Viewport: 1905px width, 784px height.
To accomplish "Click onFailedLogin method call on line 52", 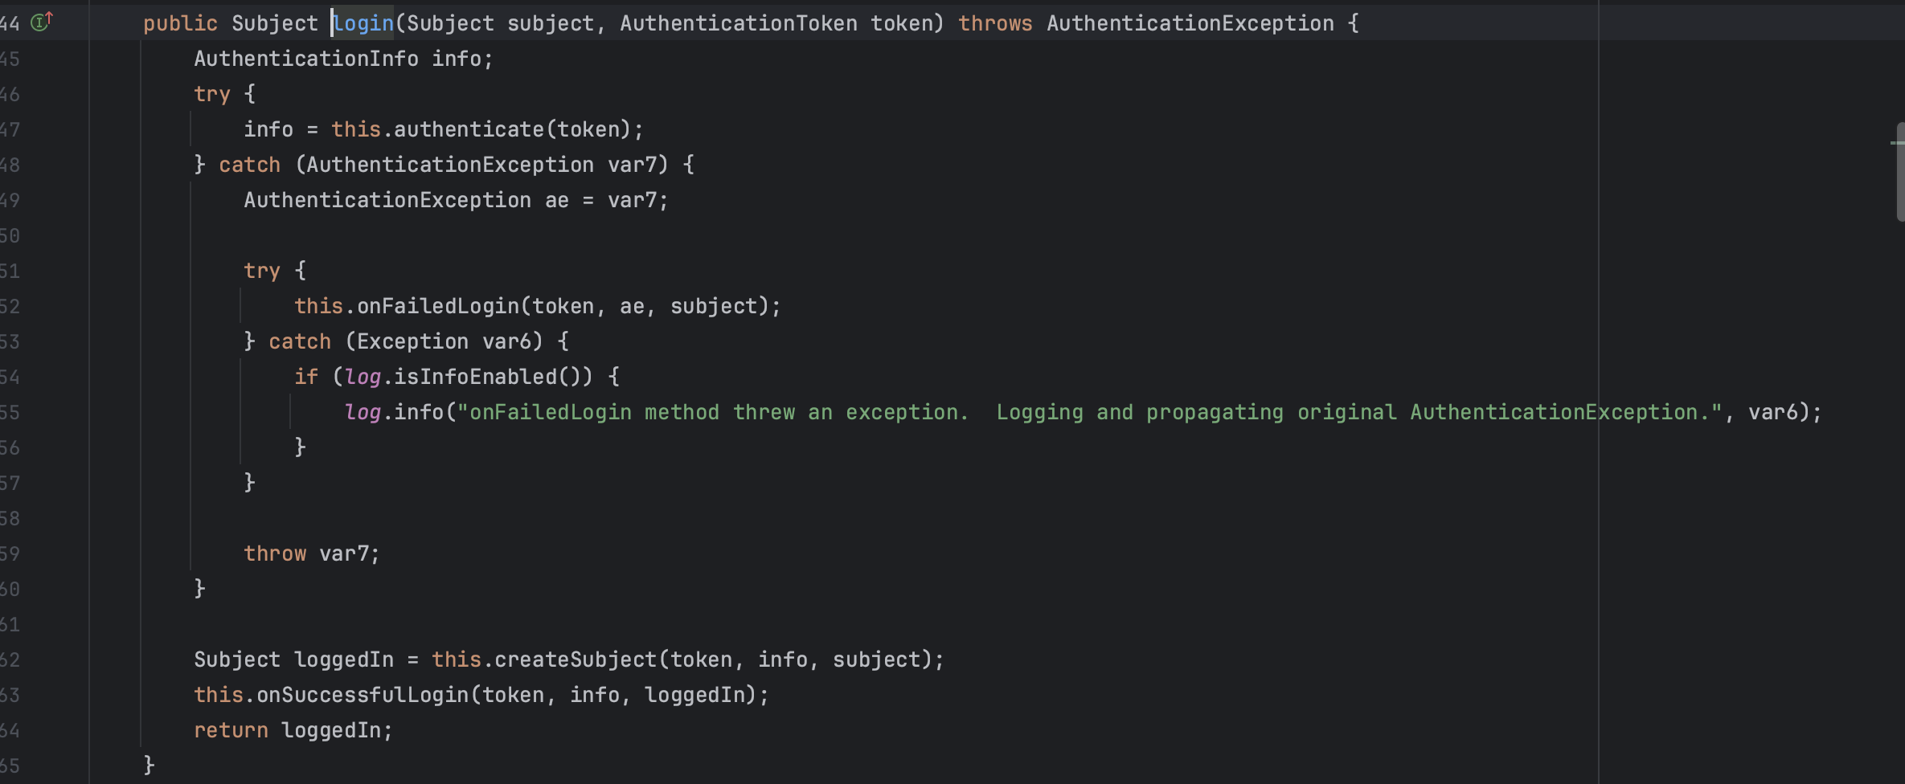I will [x=438, y=306].
